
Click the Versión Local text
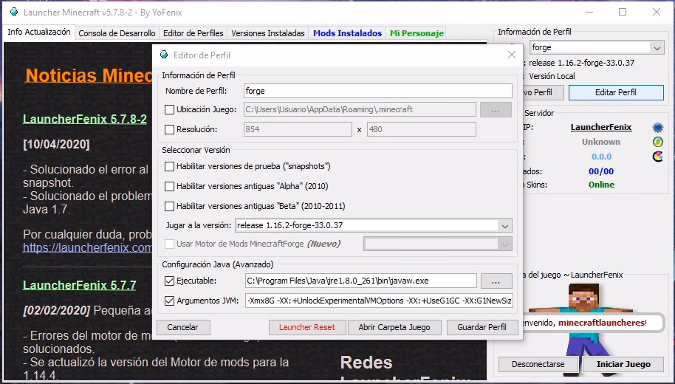click(552, 76)
